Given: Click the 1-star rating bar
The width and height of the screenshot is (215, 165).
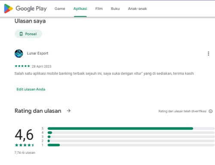Looking at the screenshot, I should [131, 145].
